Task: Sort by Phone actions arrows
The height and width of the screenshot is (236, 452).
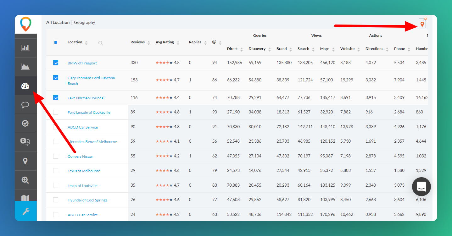Action: [x=409, y=49]
